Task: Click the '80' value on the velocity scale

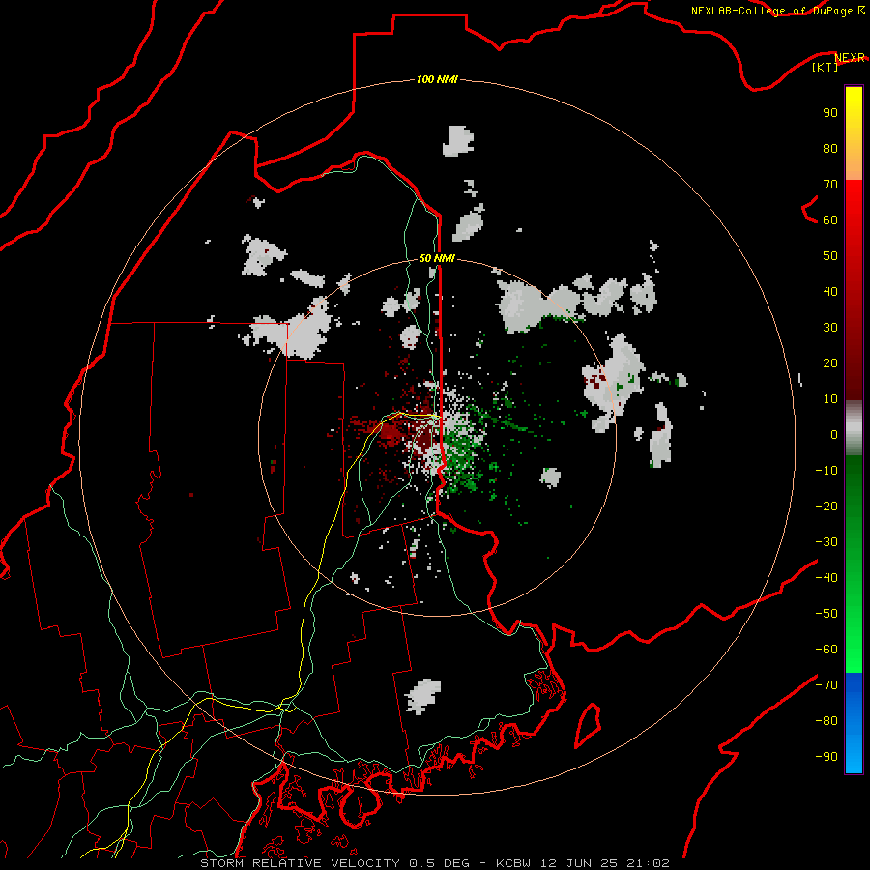Action: [x=830, y=148]
